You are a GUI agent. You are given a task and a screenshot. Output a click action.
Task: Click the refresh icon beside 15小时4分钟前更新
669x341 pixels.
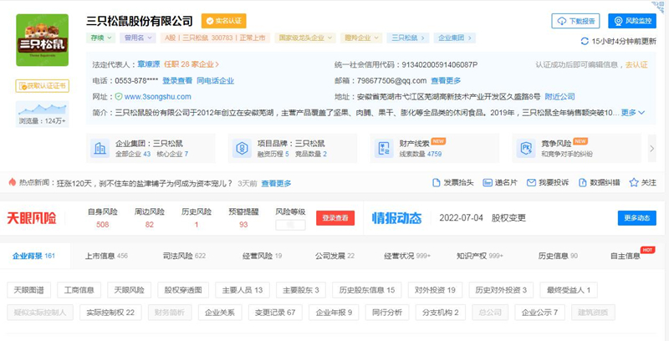click(585, 41)
